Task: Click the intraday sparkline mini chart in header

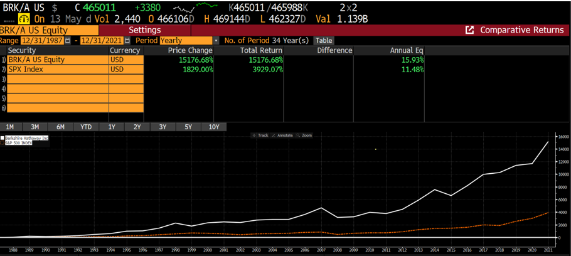Action: [x=195, y=6]
